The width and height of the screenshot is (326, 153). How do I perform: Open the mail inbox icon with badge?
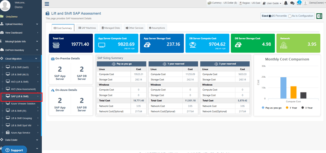tap(299, 3)
